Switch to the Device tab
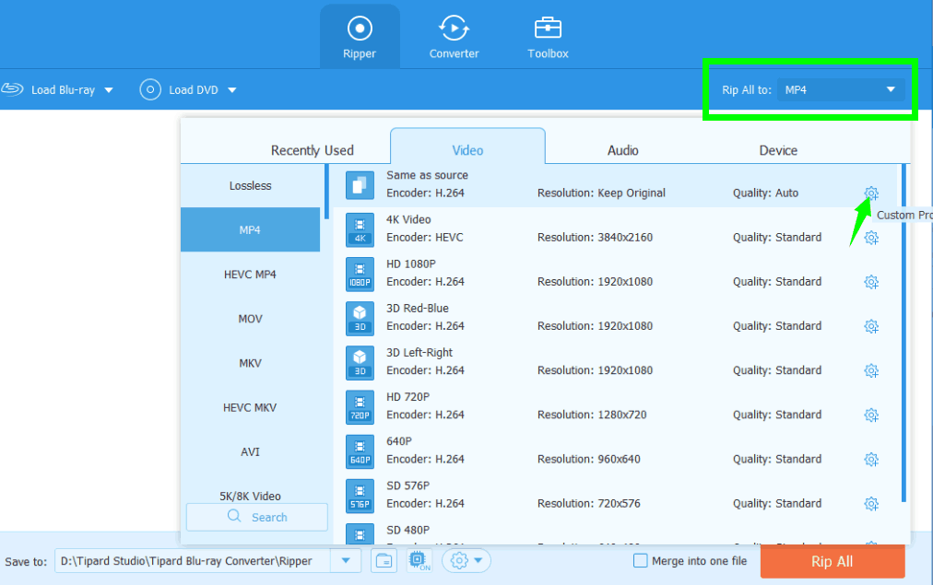Image resolution: width=933 pixels, height=585 pixels. coord(778,150)
